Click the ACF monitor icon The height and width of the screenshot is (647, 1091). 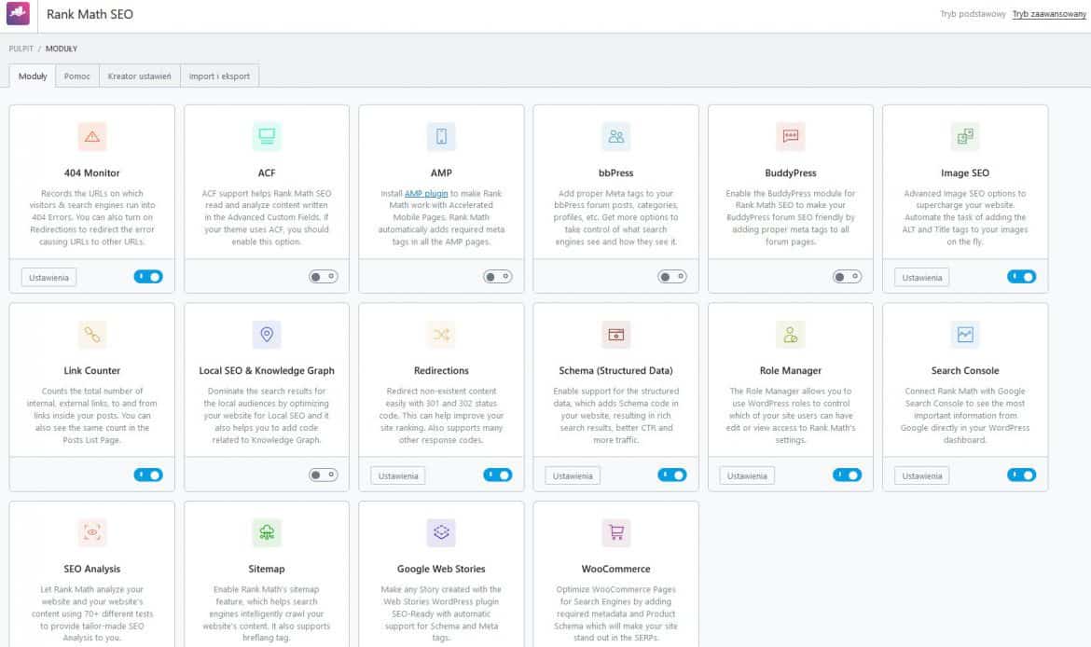tap(267, 136)
